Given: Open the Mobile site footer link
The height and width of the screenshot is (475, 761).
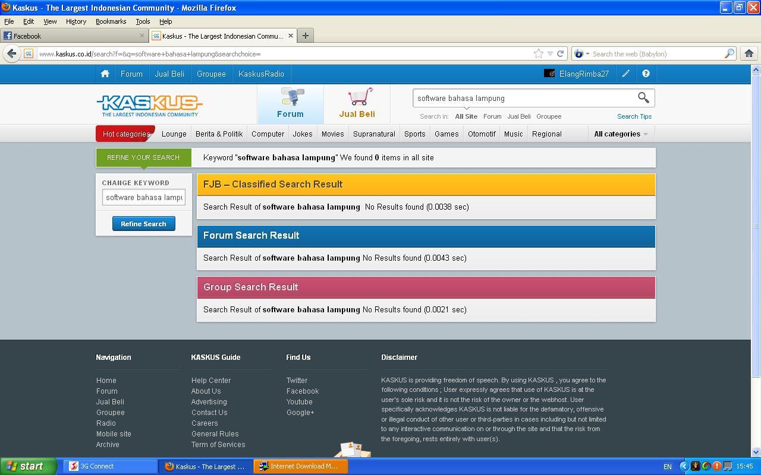Looking at the screenshot, I should [x=114, y=434].
